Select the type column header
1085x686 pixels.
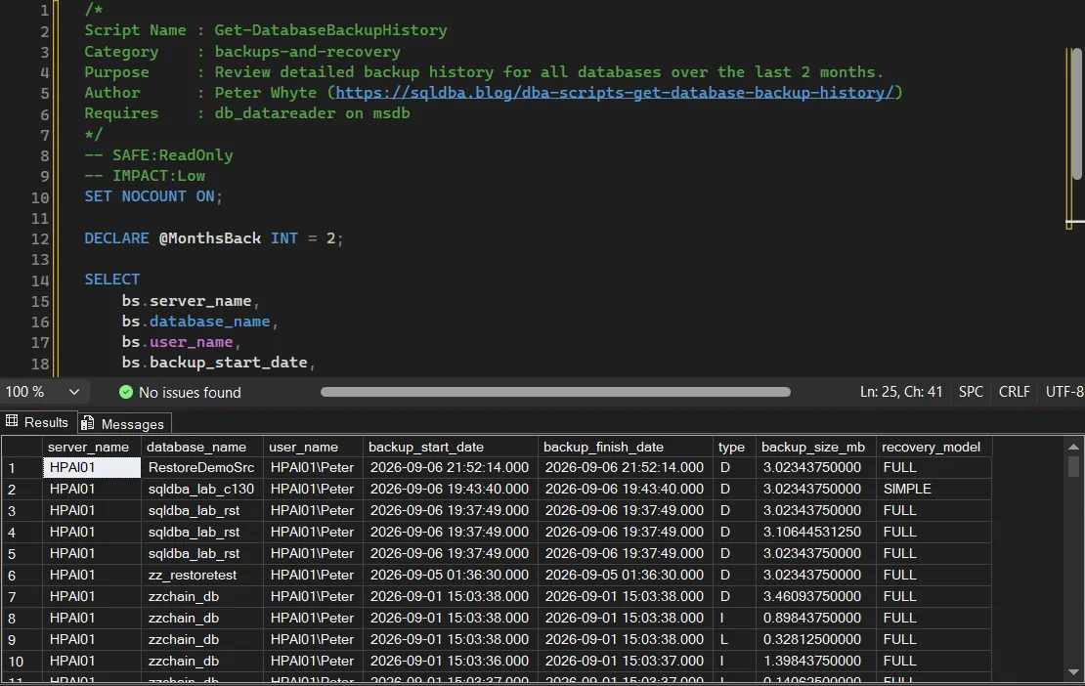pos(735,447)
